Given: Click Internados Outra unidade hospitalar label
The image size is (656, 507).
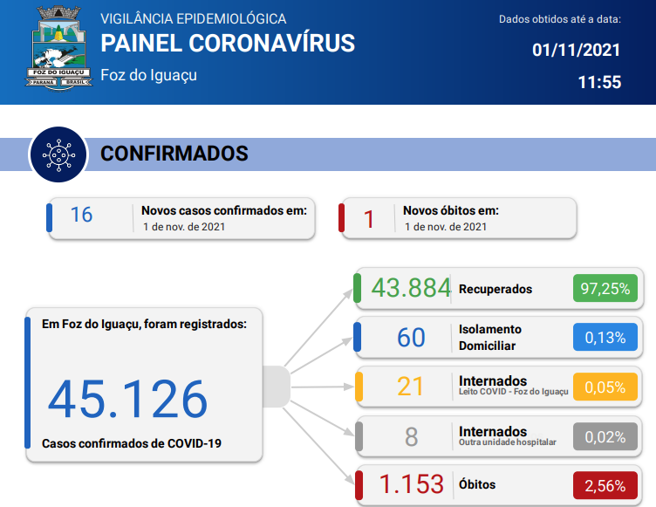Looking at the screenshot, I should (508, 435).
